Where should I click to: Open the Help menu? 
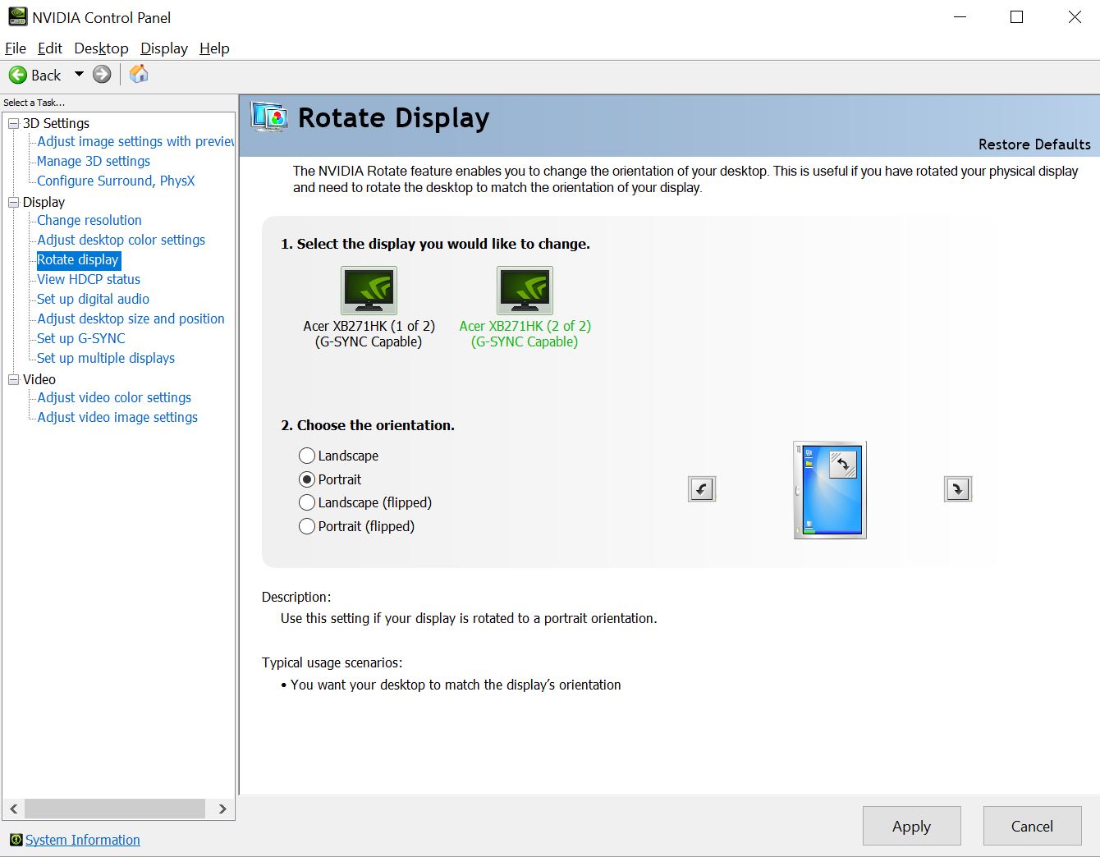[214, 48]
